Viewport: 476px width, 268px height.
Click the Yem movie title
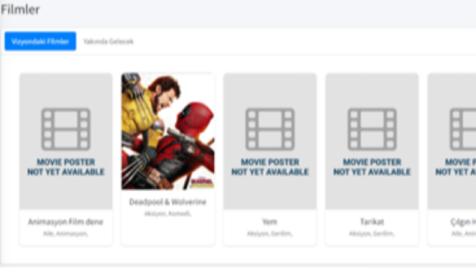tap(270, 222)
